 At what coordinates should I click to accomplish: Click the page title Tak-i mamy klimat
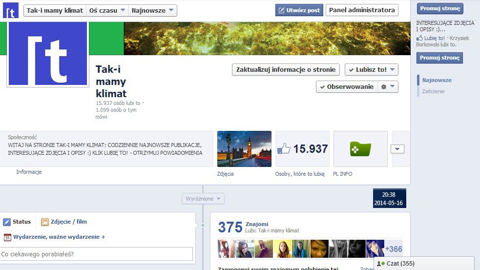tap(111, 82)
